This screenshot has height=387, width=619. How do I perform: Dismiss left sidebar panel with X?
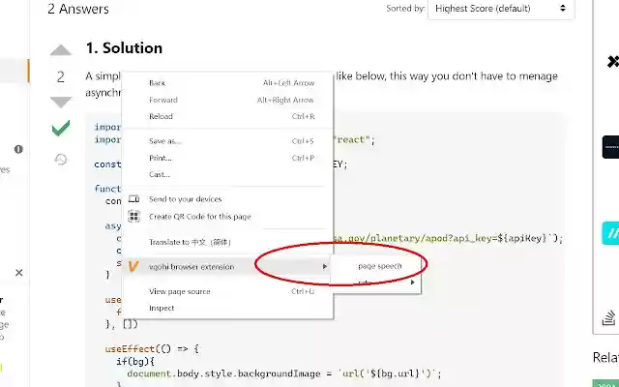point(19,273)
